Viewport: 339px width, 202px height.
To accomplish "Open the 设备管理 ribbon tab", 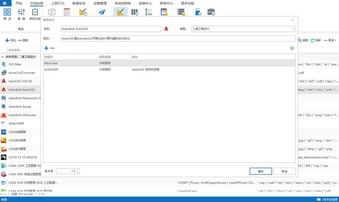I will point(100,3).
